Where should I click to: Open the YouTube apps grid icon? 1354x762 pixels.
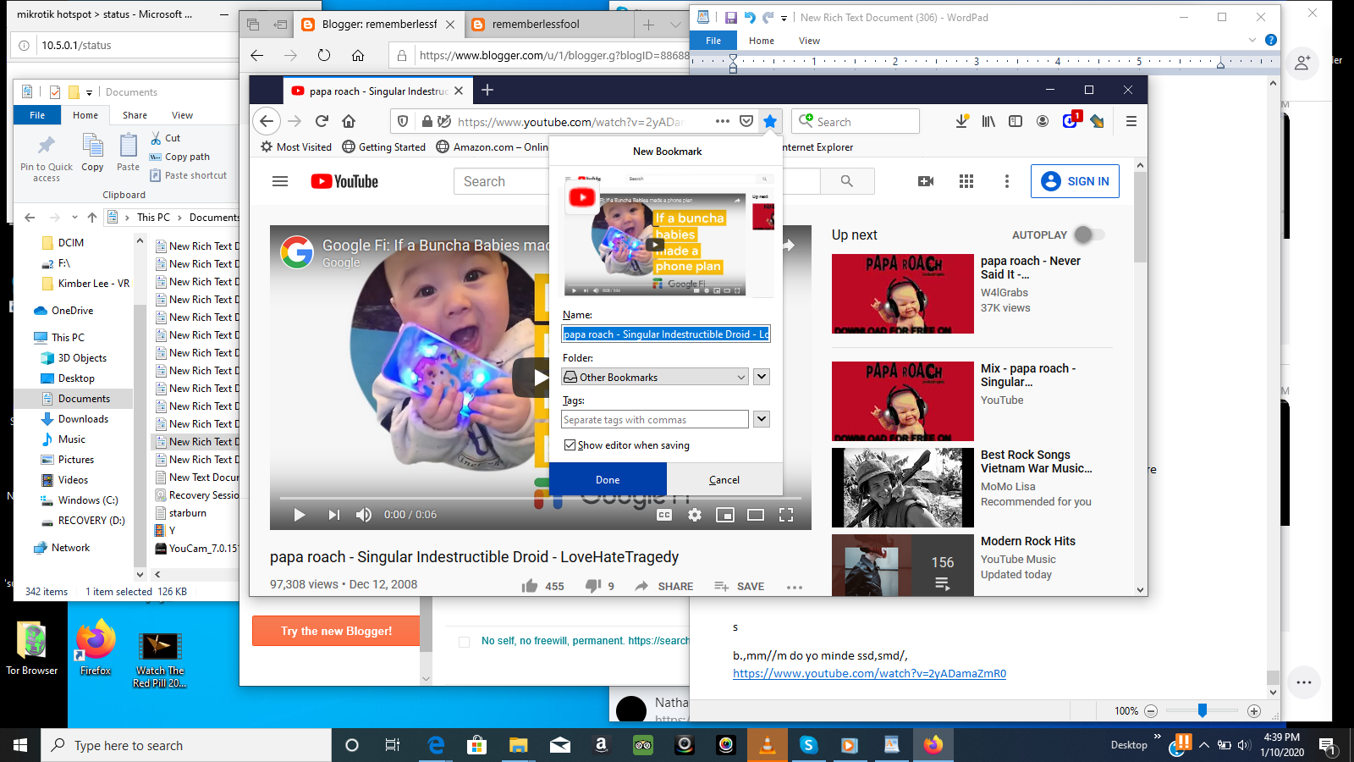click(966, 181)
